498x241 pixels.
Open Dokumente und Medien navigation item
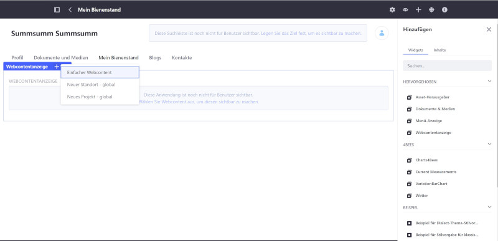[x=61, y=58]
